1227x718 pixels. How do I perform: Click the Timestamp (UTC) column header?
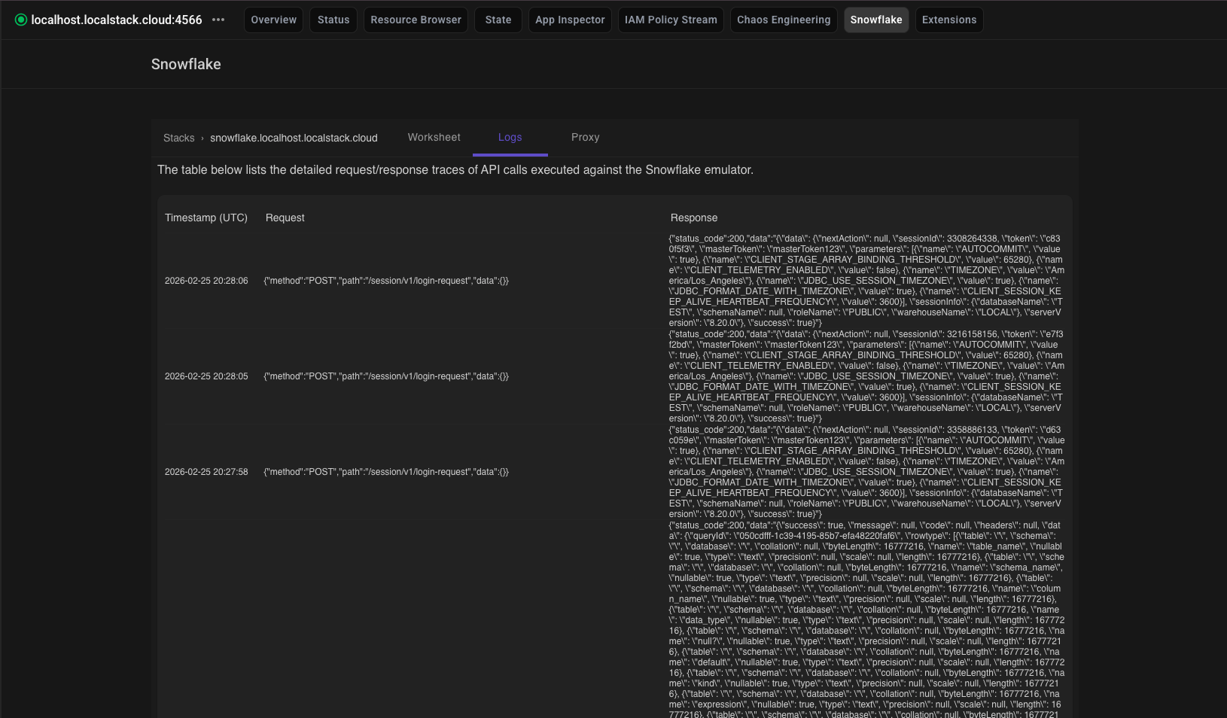click(x=206, y=218)
